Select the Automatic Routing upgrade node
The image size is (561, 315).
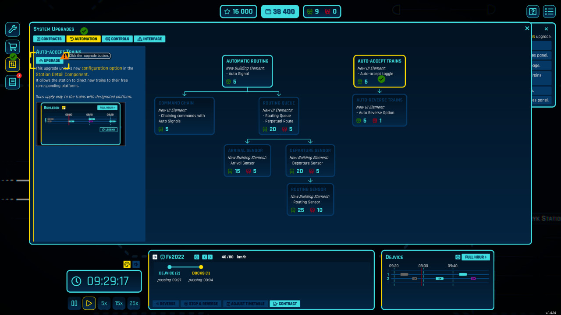pyautogui.click(x=247, y=71)
